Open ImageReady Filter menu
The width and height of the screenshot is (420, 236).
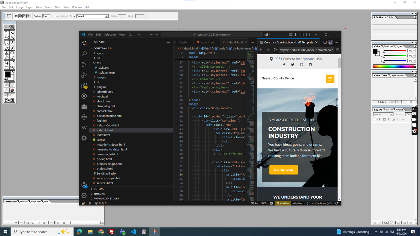[58, 7]
